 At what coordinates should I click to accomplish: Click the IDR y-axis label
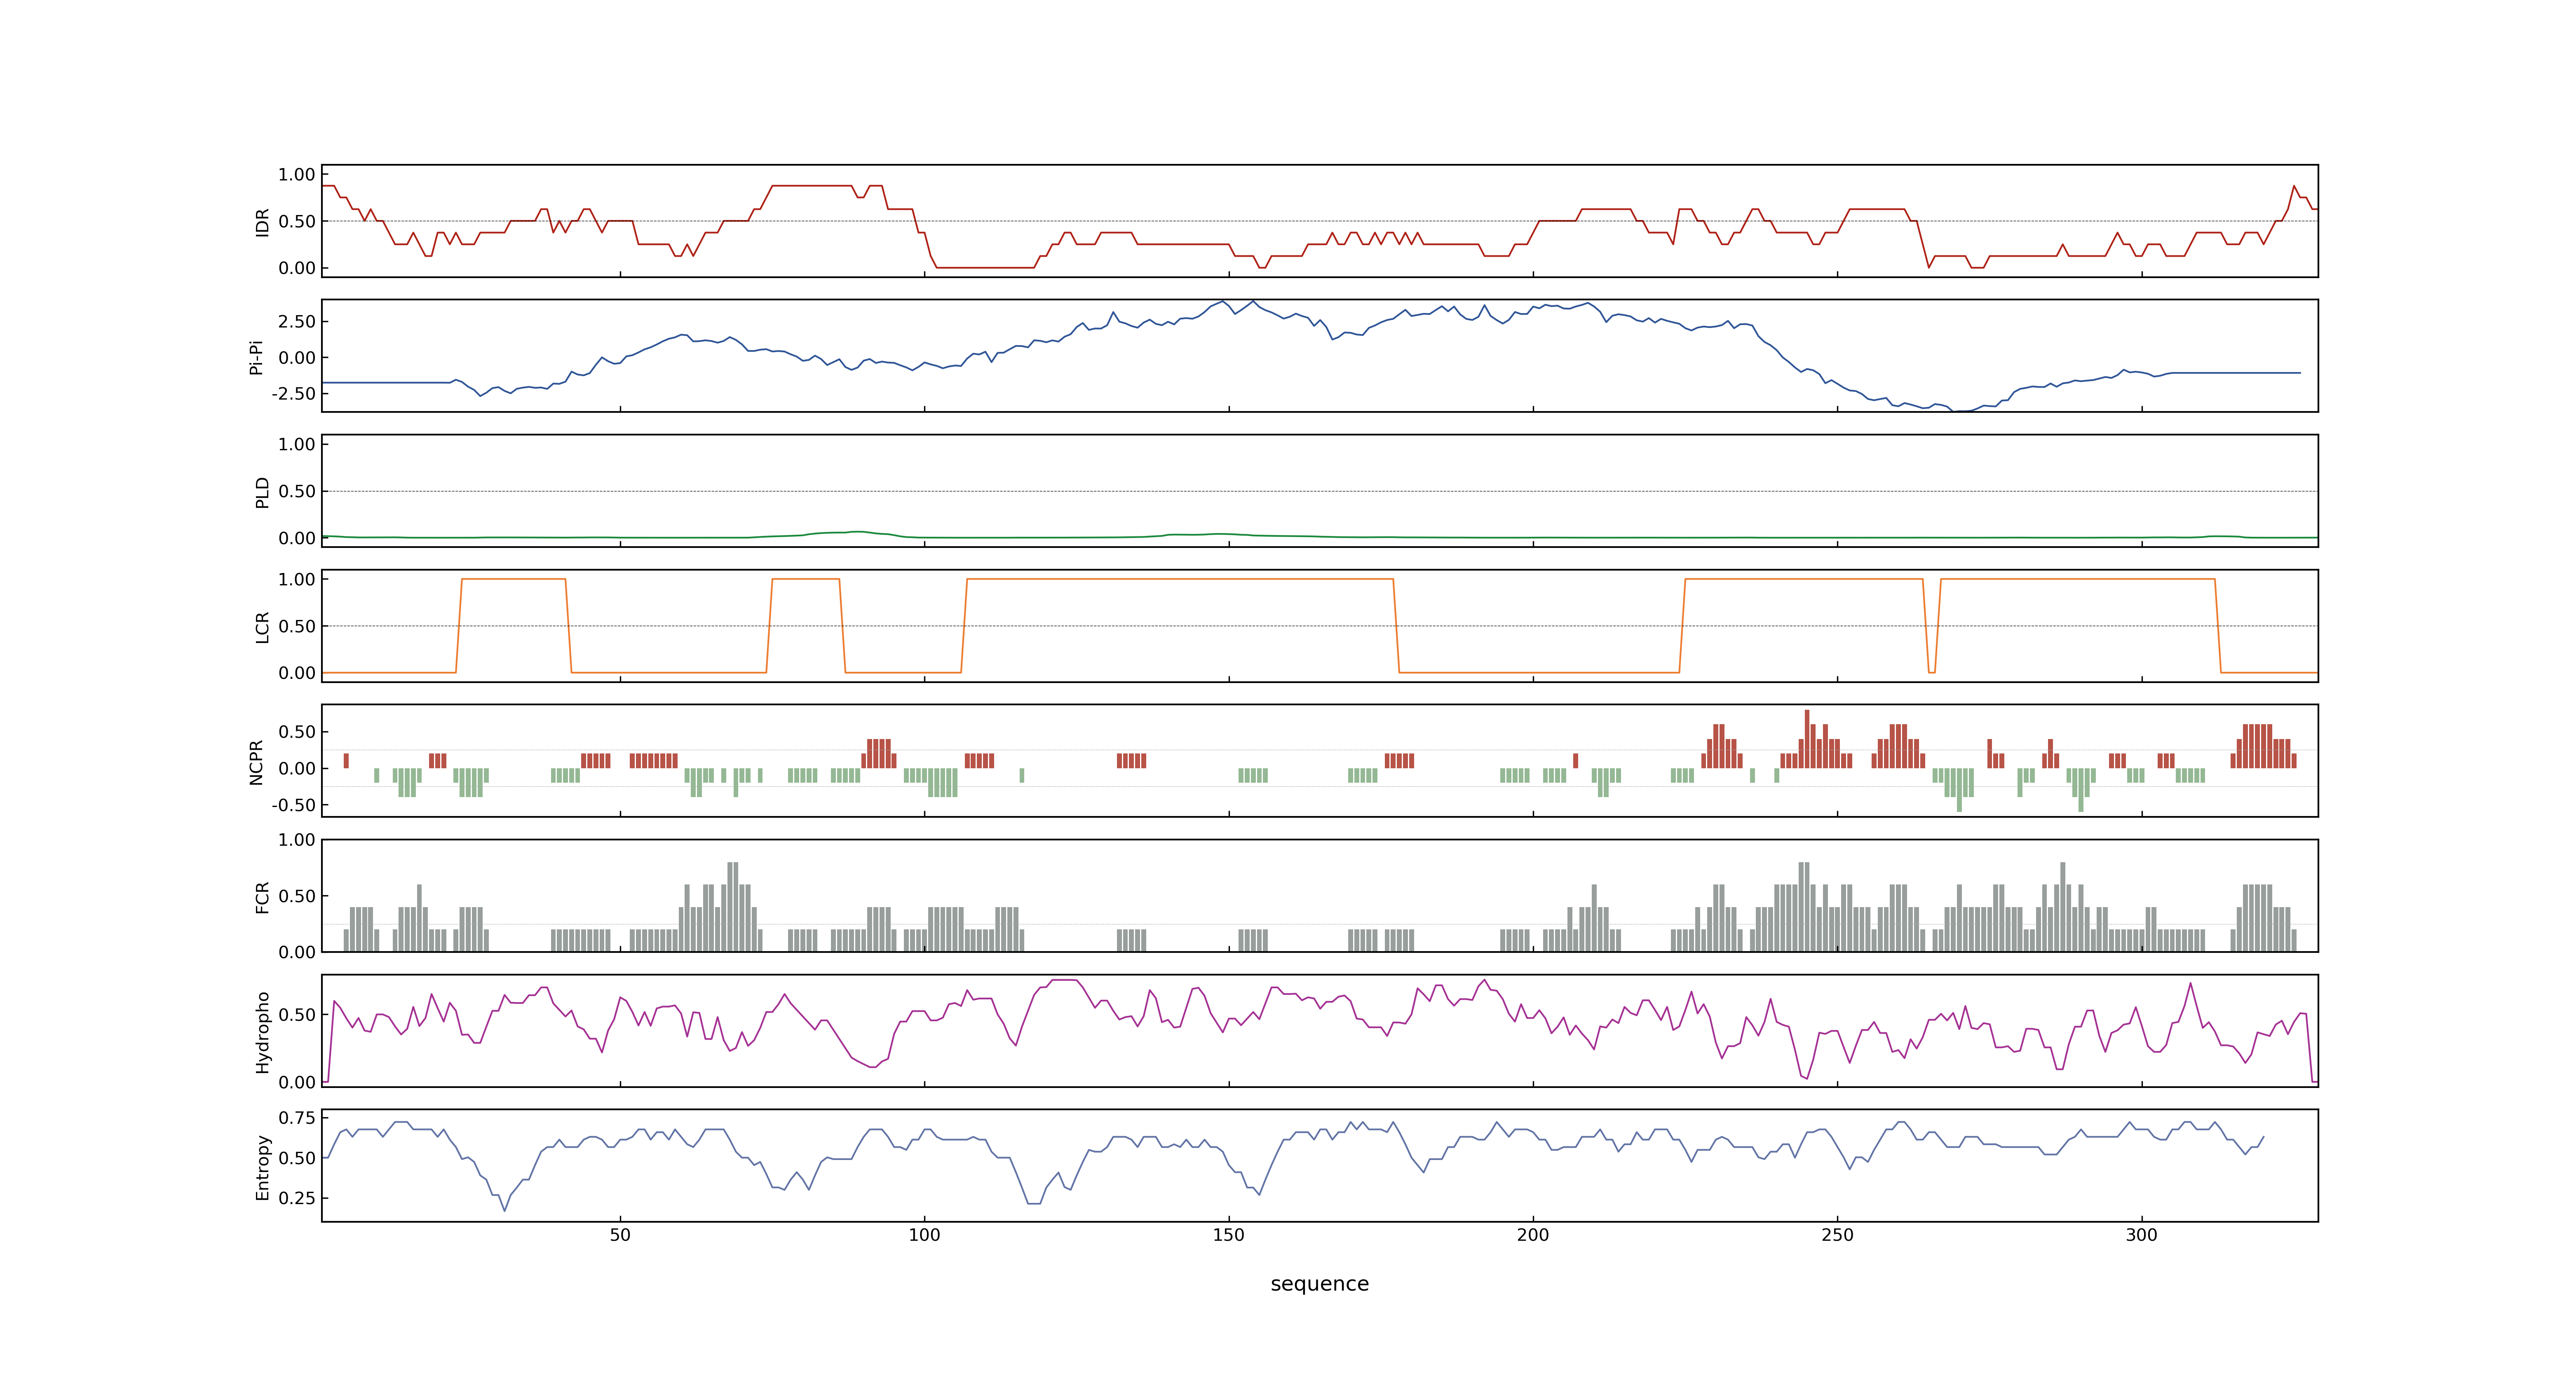point(262,222)
